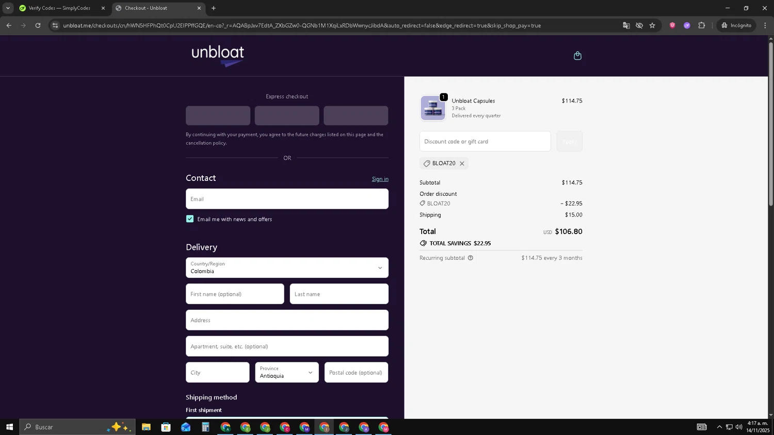Click the Unbloat Capsules product thumbnail
The width and height of the screenshot is (774, 435).
pos(433,108)
